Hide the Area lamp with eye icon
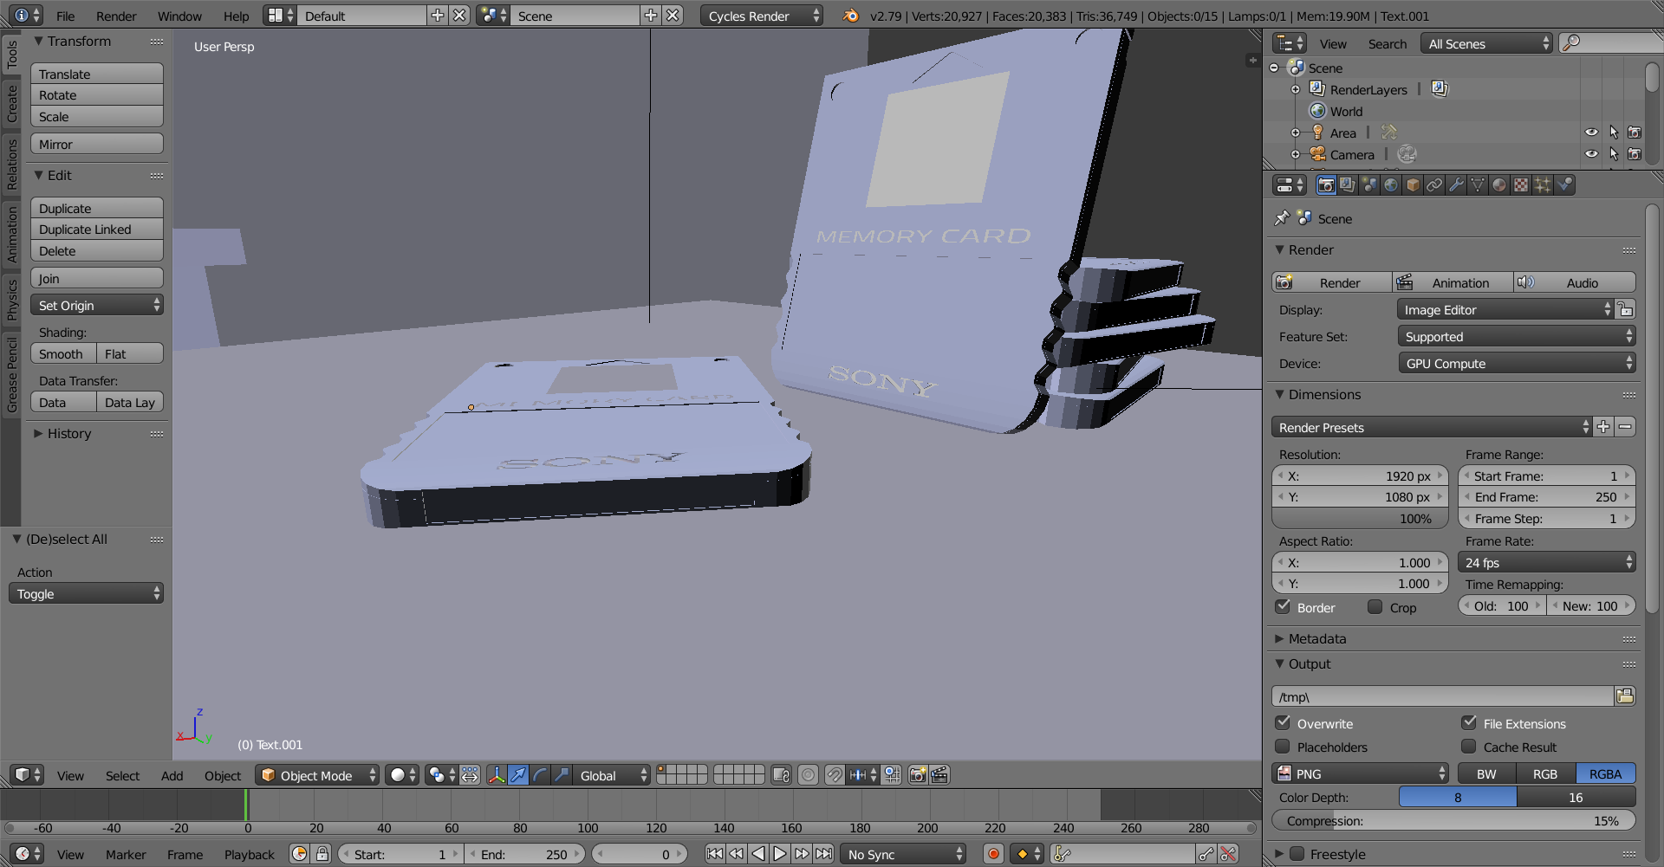This screenshot has width=1664, height=867. [x=1592, y=133]
